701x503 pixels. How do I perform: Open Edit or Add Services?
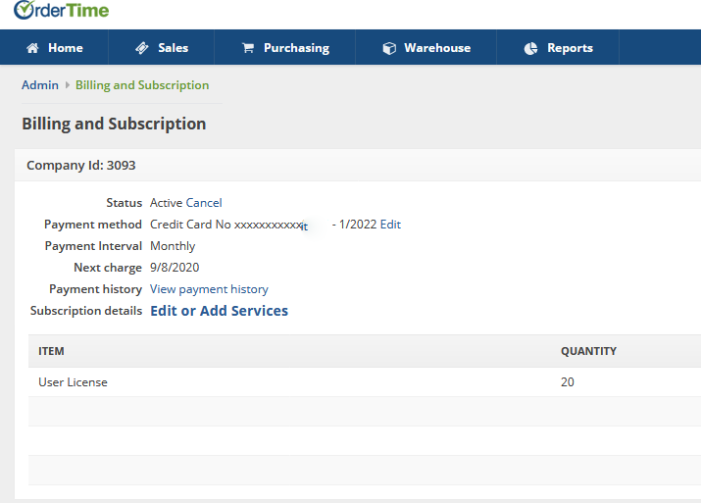(219, 311)
